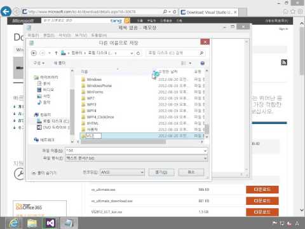Go back using the browser's blue back arrow

6,11
